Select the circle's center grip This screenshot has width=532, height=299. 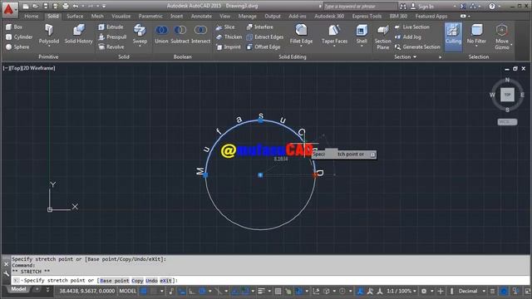[x=260, y=175]
